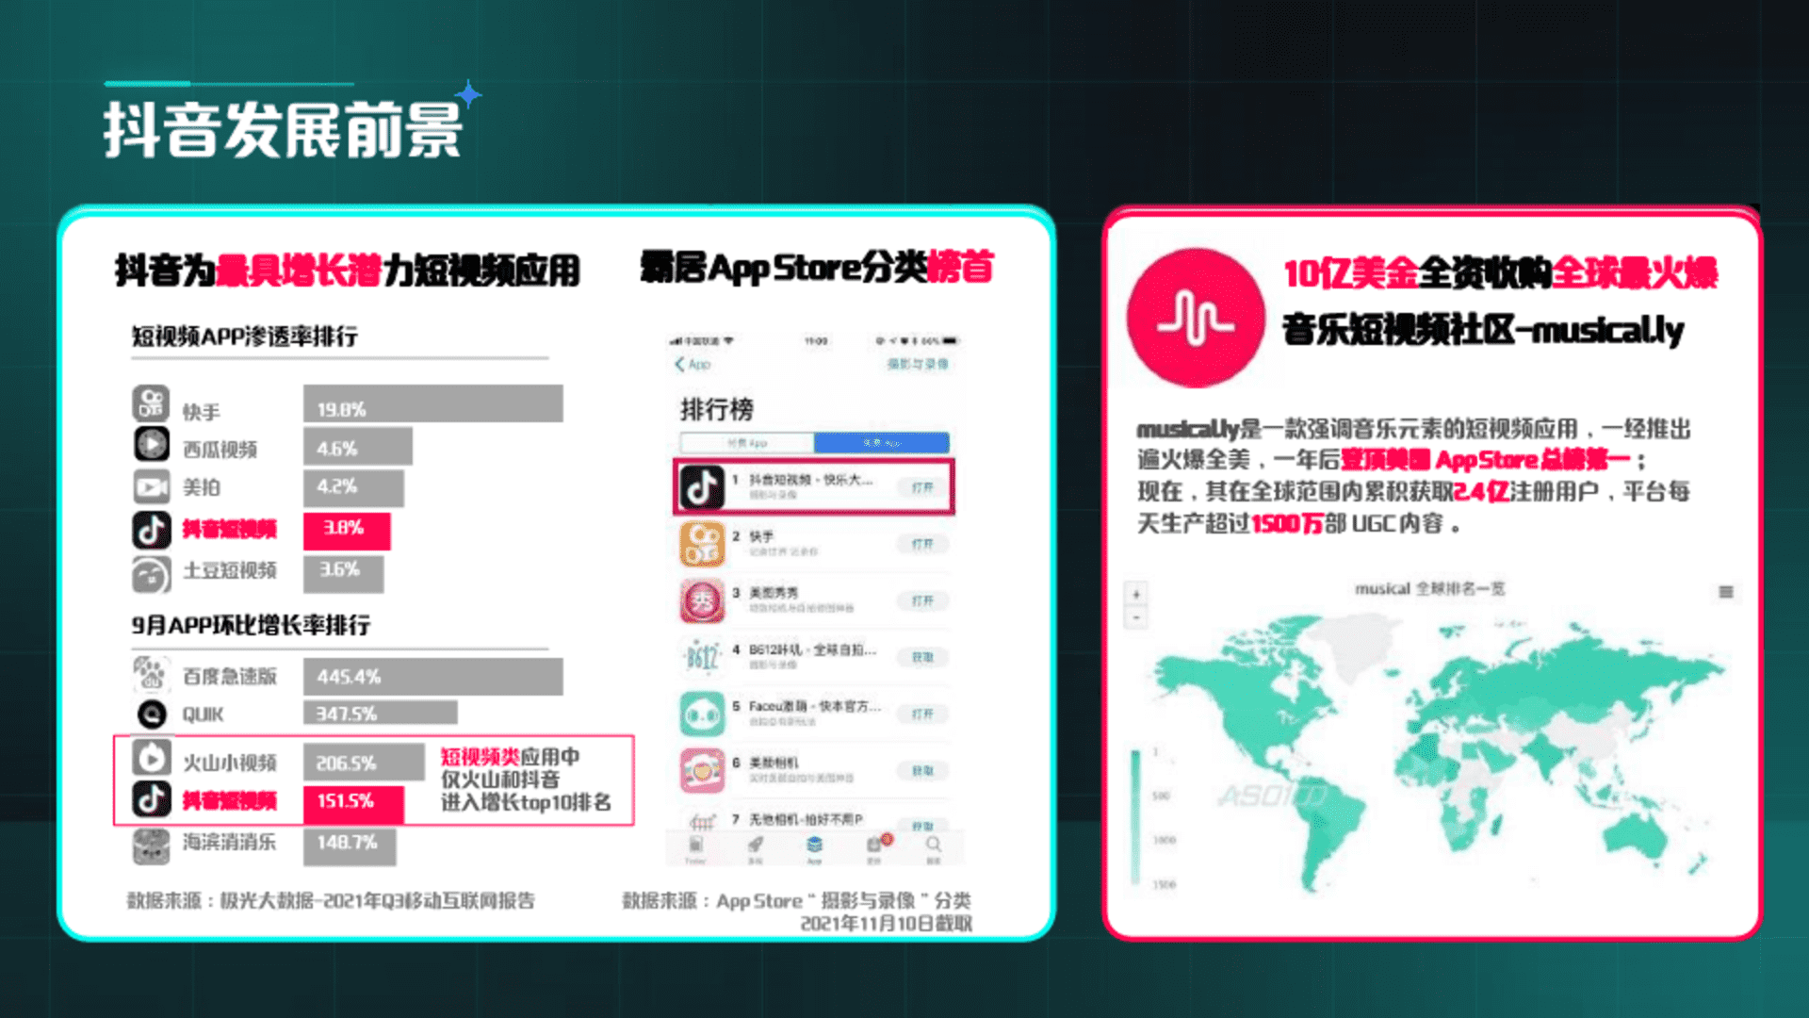Click the heading 9月APP环比增长率排行
The image size is (1809, 1018).
coord(251,625)
